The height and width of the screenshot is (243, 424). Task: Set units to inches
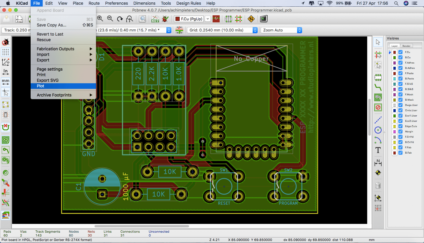5,72
